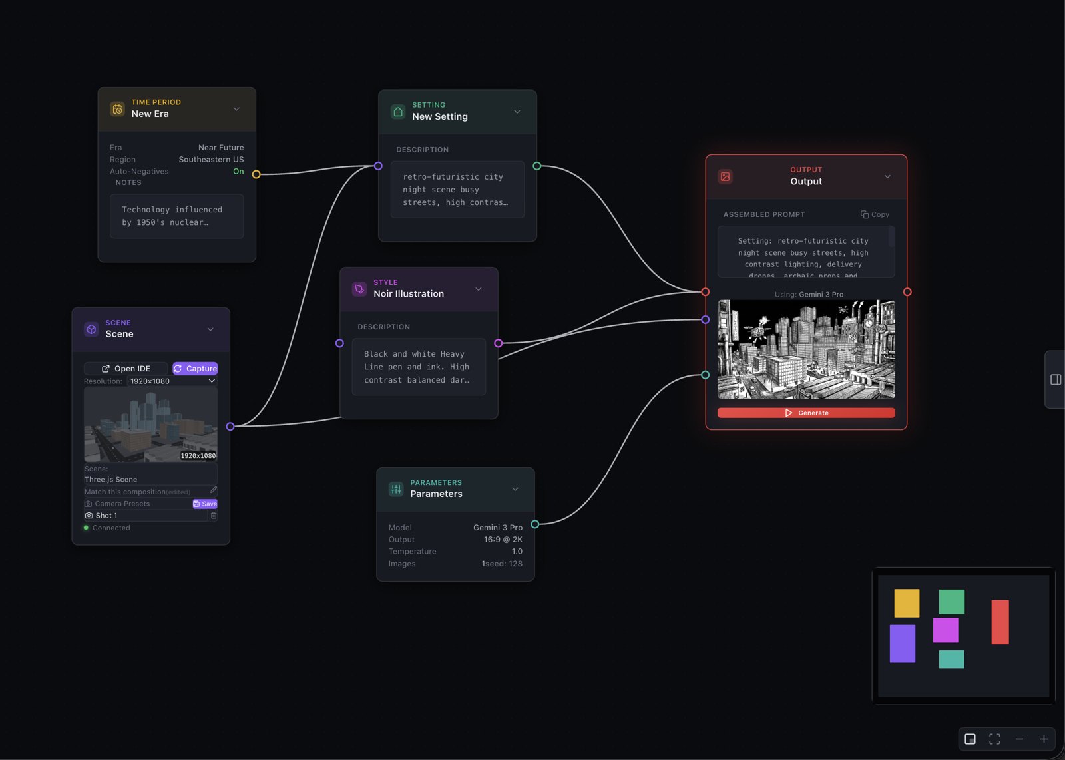The image size is (1065, 760).
Task: Click the Output node red input port
Action: click(x=706, y=292)
